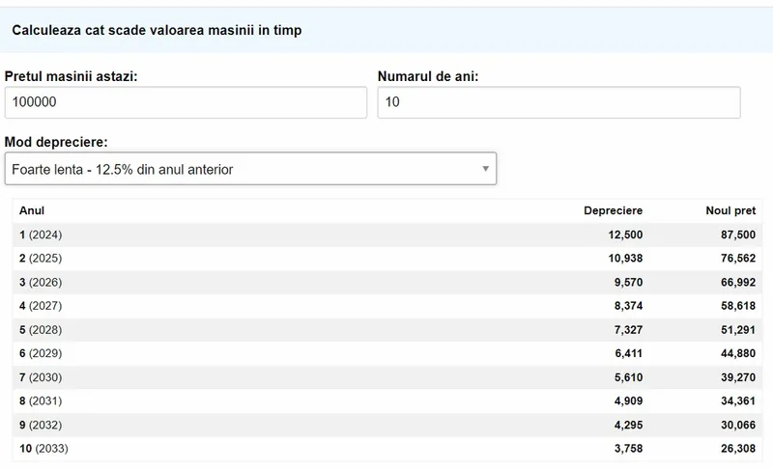This screenshot has height=469, width=773.
Task: Click the Anul column header
Action: (32, 210)
